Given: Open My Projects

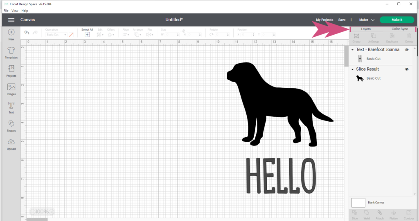Looking at the screenshot, I should point(324,20).
